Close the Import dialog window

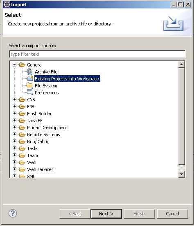click(x=188, y=5)
